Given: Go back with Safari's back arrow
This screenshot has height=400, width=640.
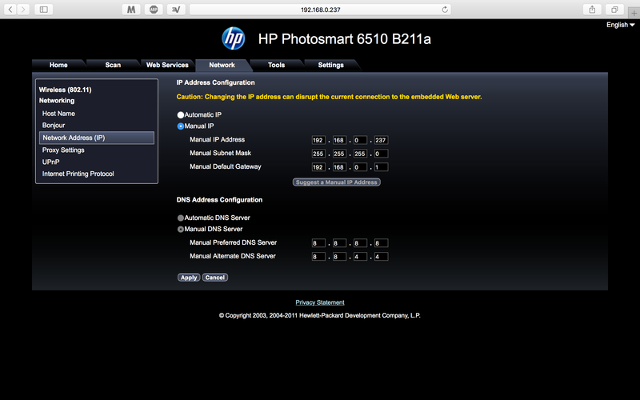Looking at the screenshot, I should pyautogui.click(x=10, y=10).
